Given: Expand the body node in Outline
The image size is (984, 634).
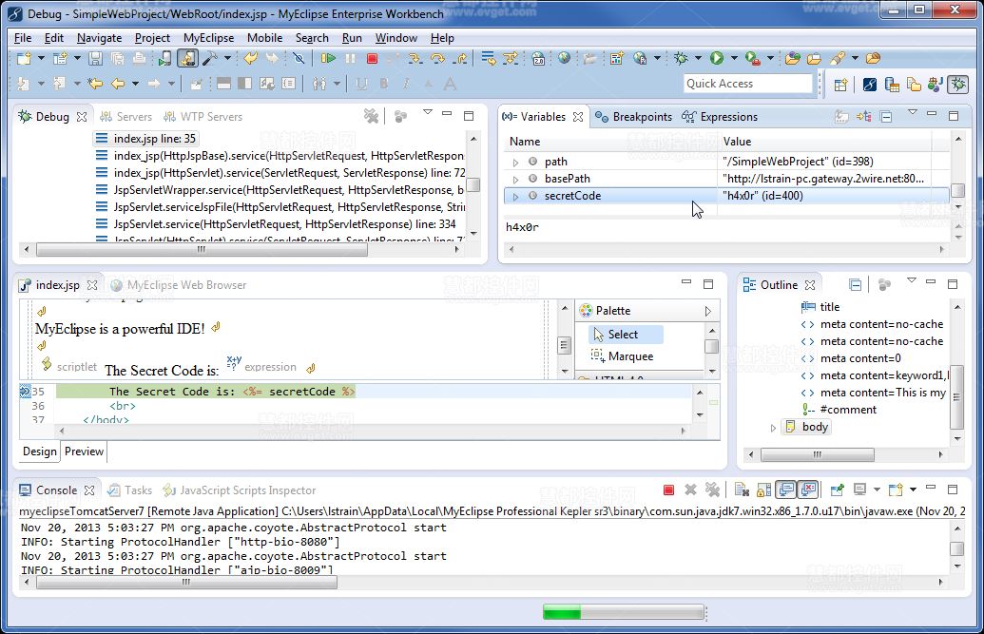Looking at the screenshot, I should [x=773, y=428].
